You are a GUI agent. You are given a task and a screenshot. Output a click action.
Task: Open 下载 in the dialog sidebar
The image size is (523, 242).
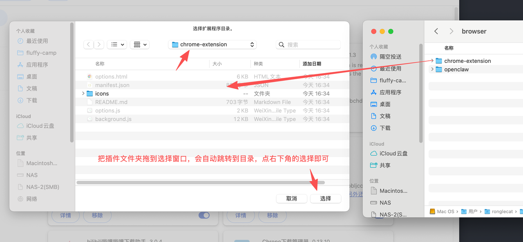(x=31, y=100)
